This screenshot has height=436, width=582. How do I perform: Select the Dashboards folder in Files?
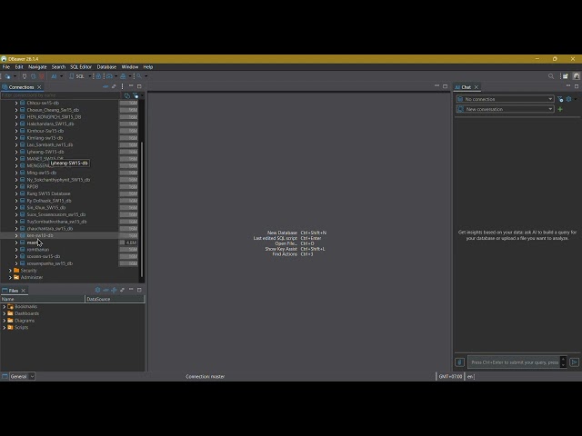[x=26, y=313]
